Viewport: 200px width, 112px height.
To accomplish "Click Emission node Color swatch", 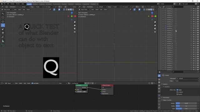I will 84,90.
